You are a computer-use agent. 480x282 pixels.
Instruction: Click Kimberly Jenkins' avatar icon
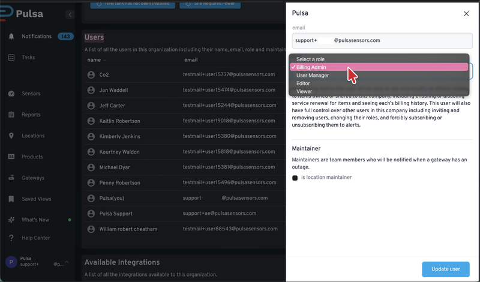(x=91, y=136)
